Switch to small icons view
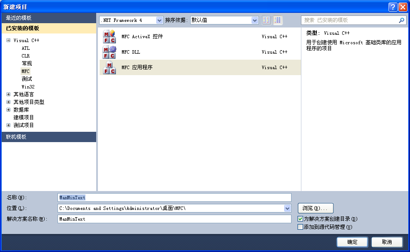The height and width of the screenshot is (252, 410). click(267, 20)
